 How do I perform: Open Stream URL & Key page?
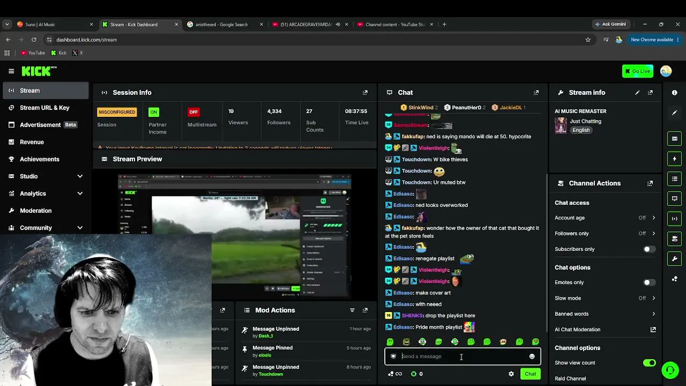(45, 108)
